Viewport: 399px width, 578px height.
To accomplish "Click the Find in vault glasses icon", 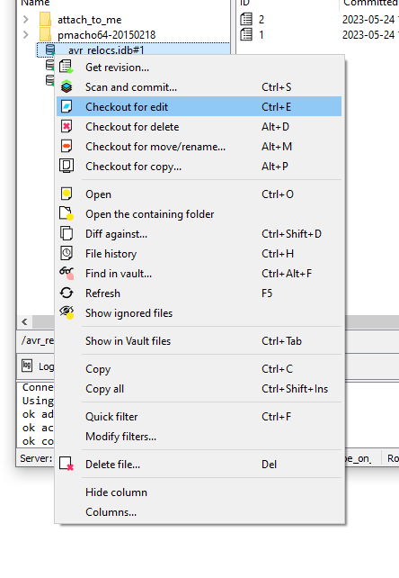I will click(66, 273).
